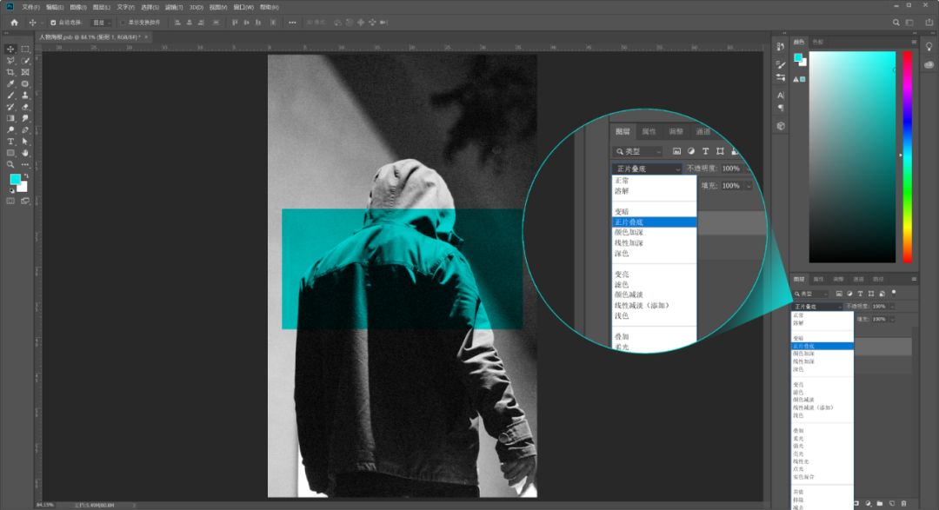Open the 正片叠底 blend mode dropdown

816,307
